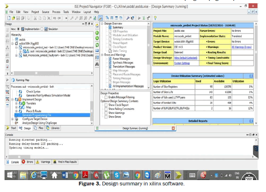Expand the Configure Target Device node
The width and height of the screenshot is (266, 192).
[x=12, y=119]
